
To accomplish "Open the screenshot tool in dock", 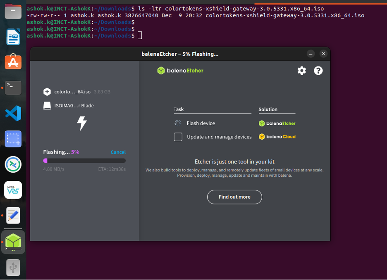I will coord(13,139).
